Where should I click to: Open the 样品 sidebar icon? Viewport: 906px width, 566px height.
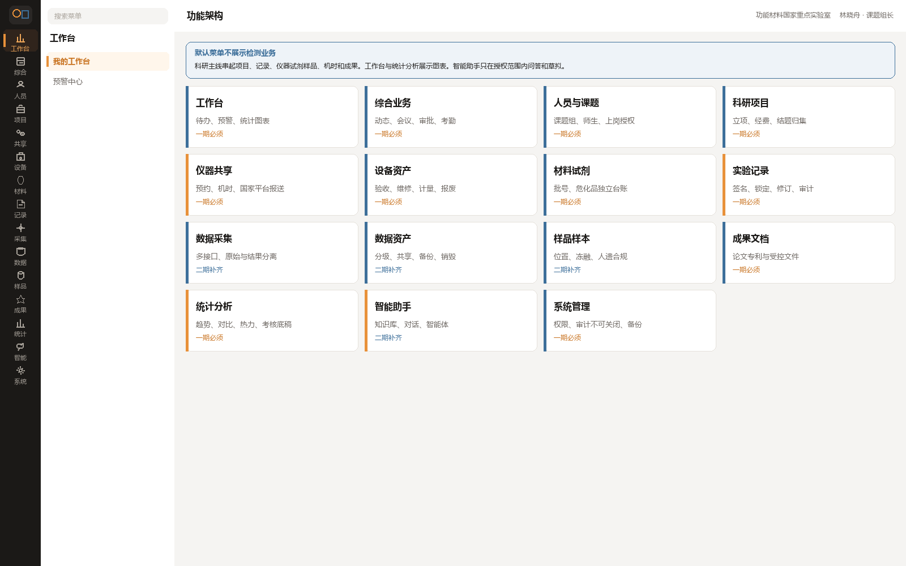(x=20, y=280)
